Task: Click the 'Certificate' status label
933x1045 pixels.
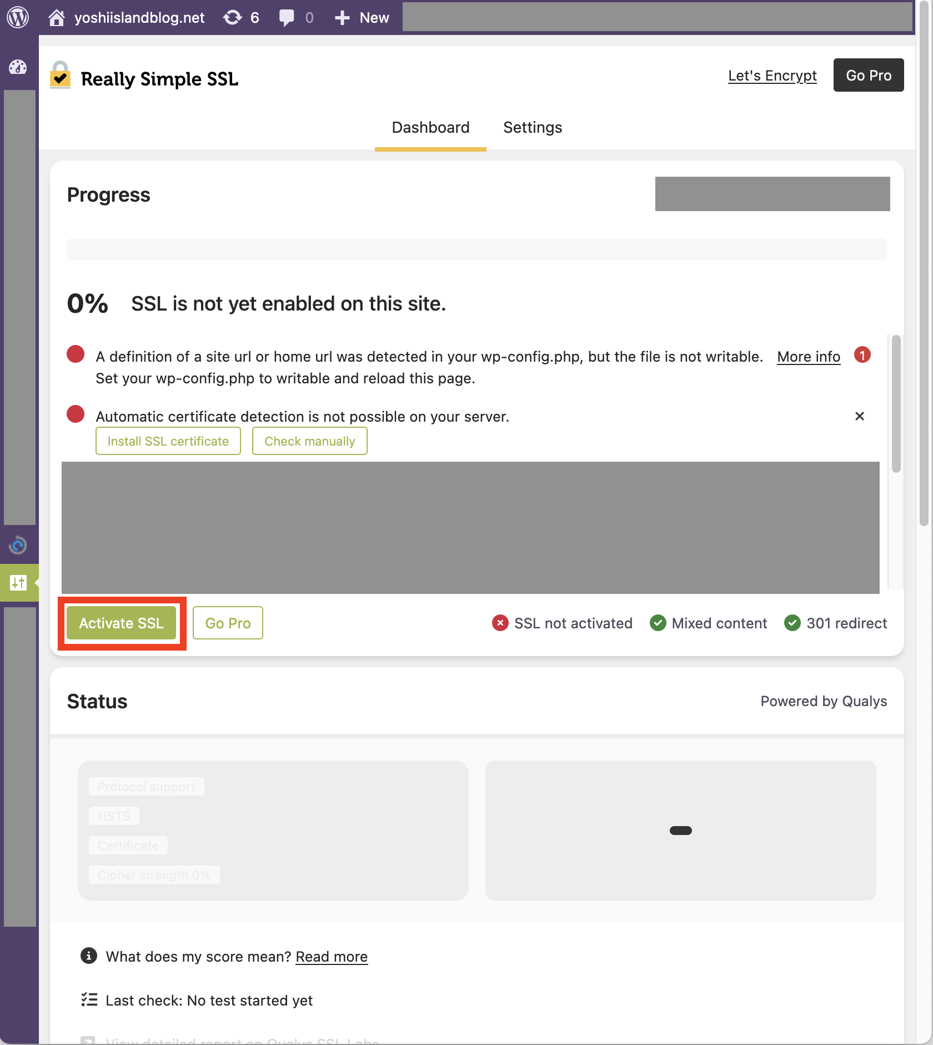Action: click(x=128, y=846)
